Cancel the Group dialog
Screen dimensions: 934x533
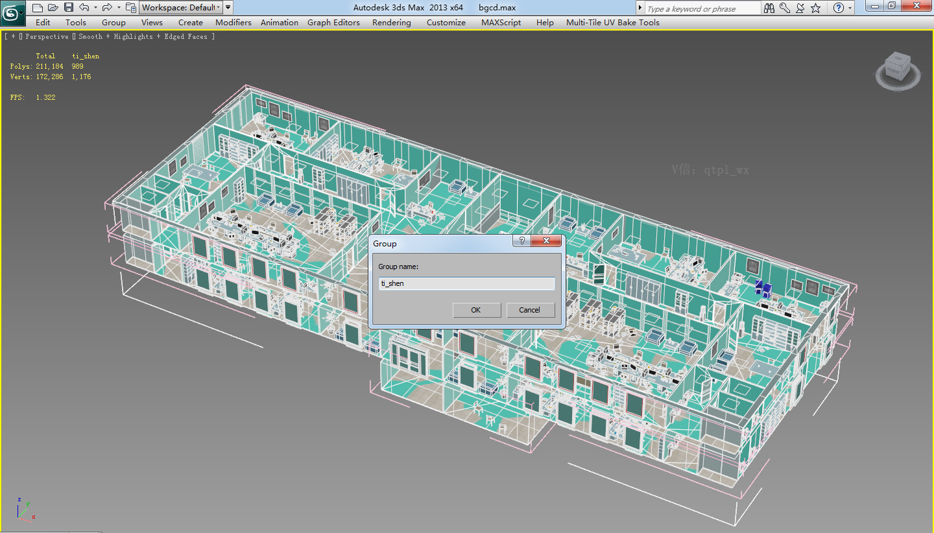tap(529, 310)
